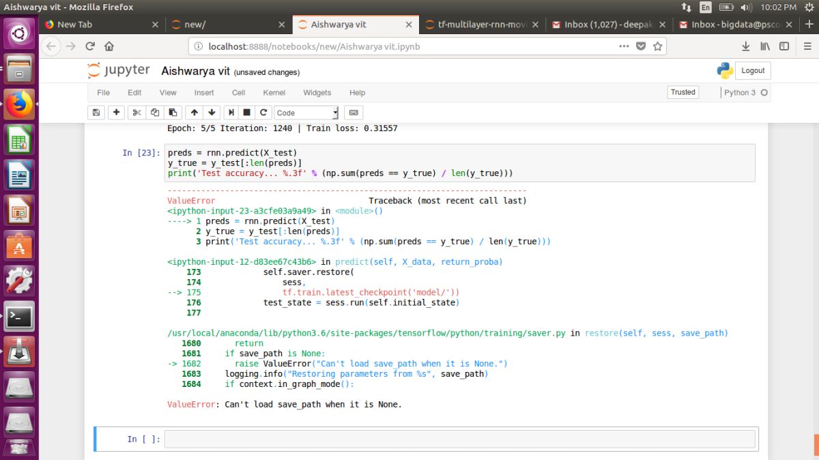Switch to the New Tab browser tab
This screenshot has height=460, width=819.
[x=102, y=24]
